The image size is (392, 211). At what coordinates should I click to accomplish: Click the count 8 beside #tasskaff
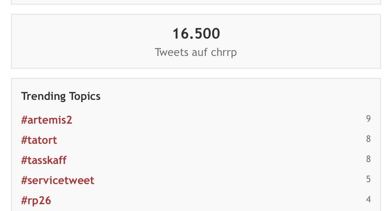pos(368,159)
